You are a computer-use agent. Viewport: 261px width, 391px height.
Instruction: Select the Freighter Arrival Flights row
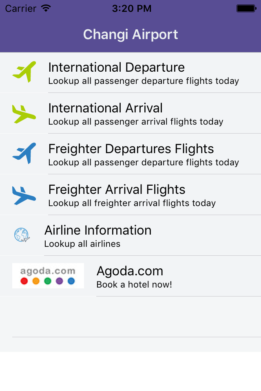(x=130, y=194)
